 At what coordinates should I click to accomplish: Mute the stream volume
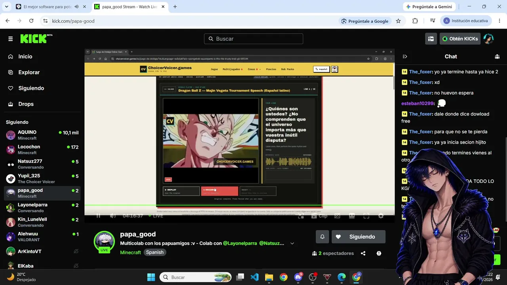click(113, 216)
